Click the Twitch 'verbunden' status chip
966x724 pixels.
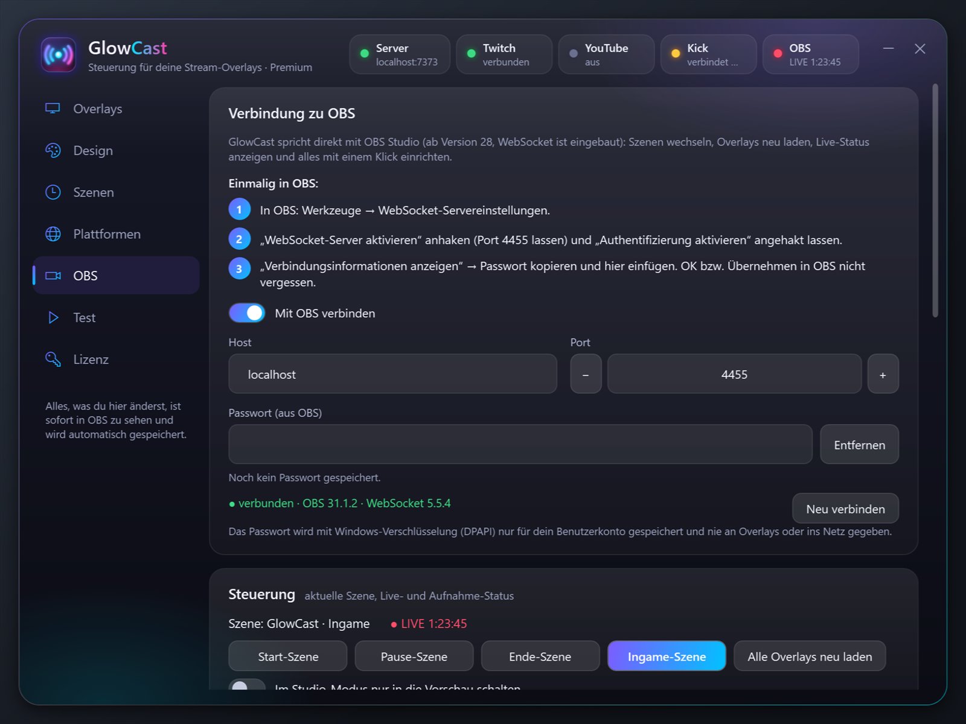[504, 54]
